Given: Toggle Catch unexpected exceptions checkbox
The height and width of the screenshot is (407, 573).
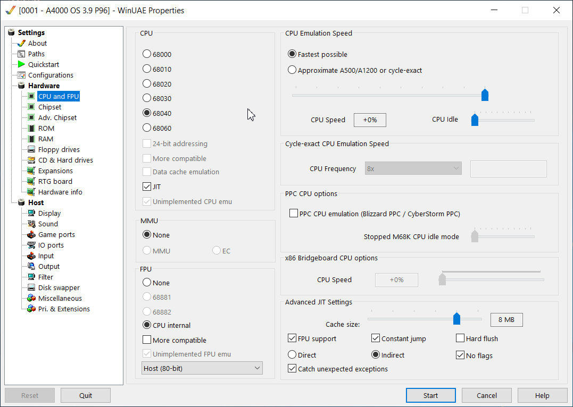Looking at the screenshot, I should 292,369.
